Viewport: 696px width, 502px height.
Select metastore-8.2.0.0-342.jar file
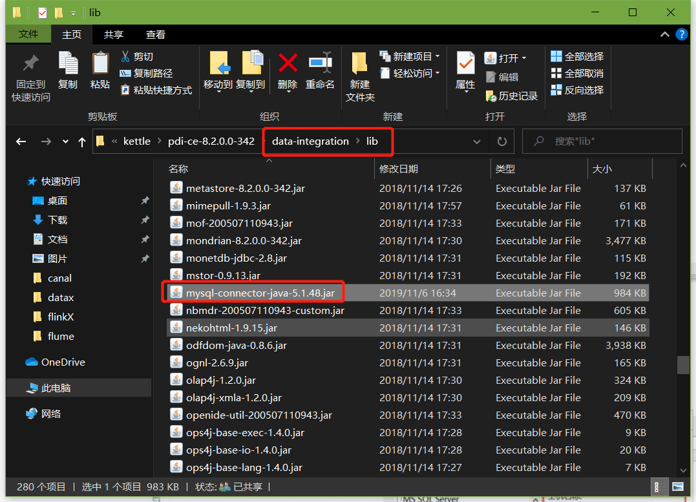click(x=408, y=188)
